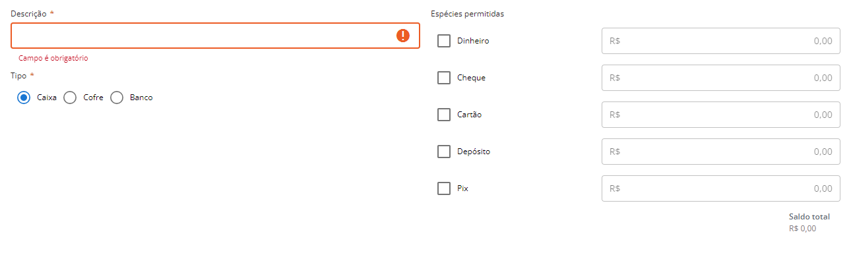Click the Espécies permitidas heading

[x=467, y=14]
